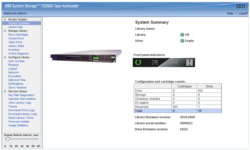Go to the Inventory page

14,50
